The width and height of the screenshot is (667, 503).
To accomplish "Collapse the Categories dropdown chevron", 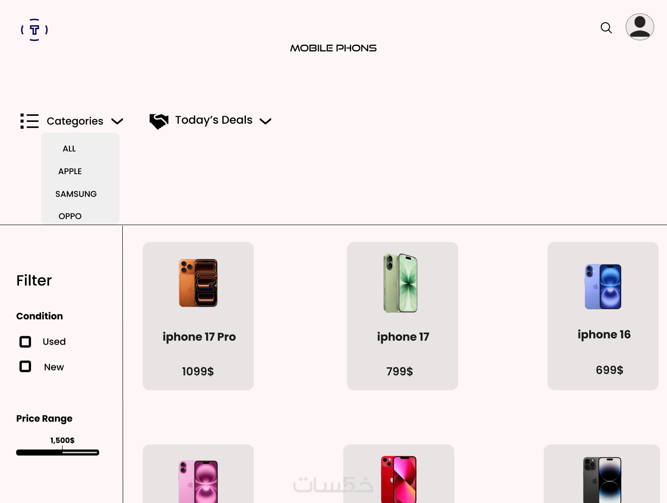I will click(117, 121).
